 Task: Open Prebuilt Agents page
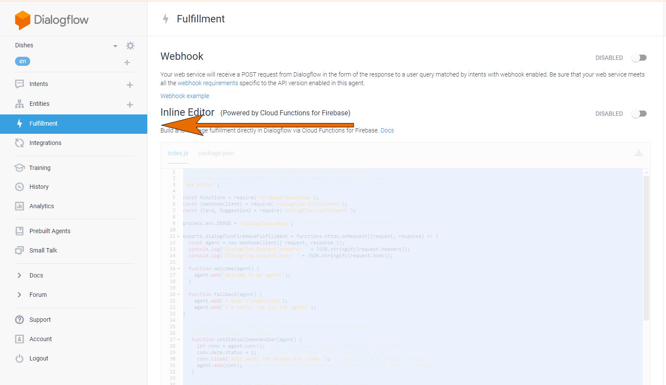coord(50,231)
